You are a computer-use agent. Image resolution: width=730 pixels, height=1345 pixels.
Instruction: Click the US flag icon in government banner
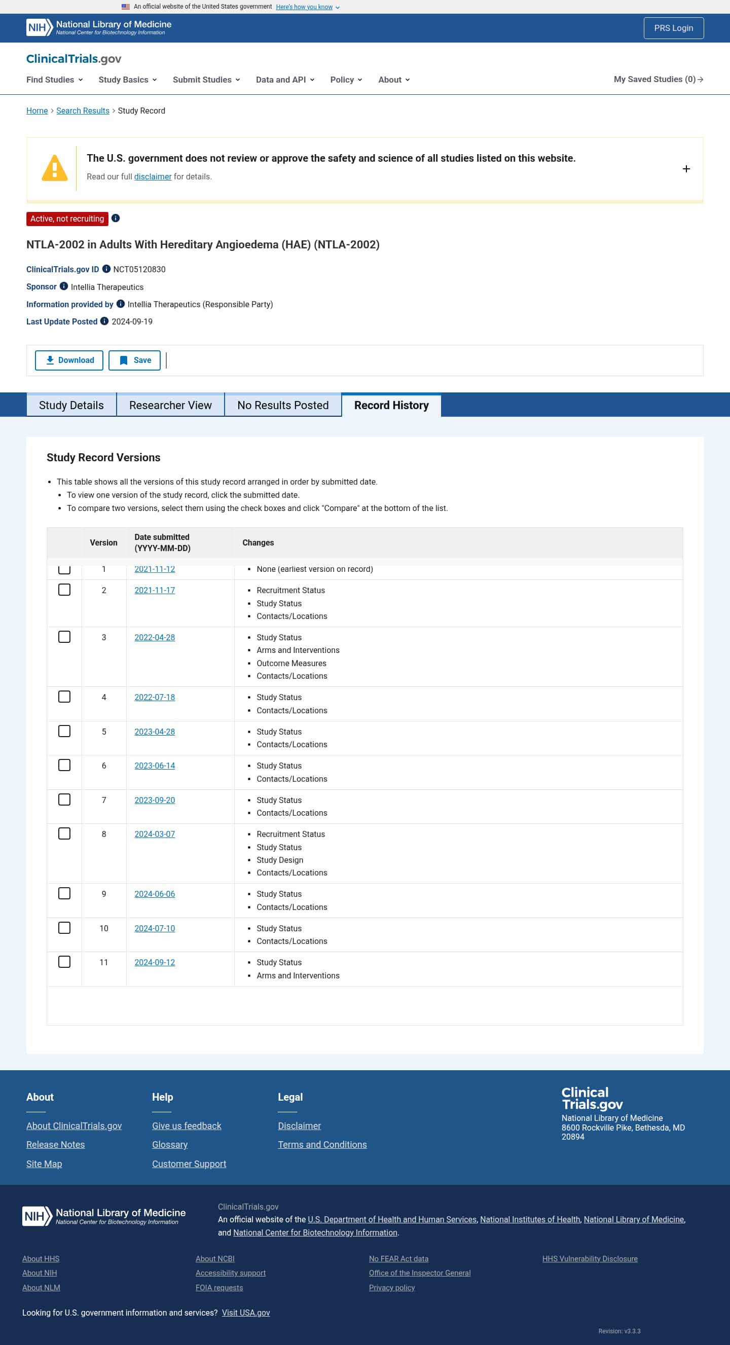tap(125, 7)
